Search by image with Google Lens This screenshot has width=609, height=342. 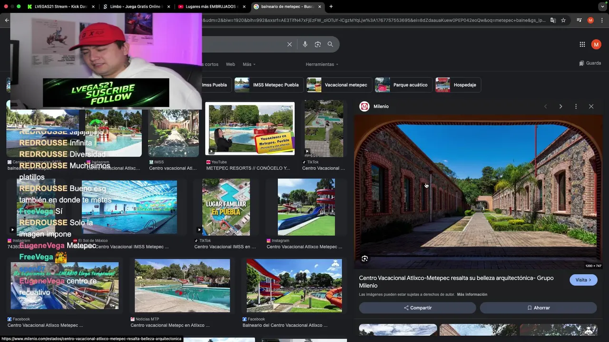(318, 44)
